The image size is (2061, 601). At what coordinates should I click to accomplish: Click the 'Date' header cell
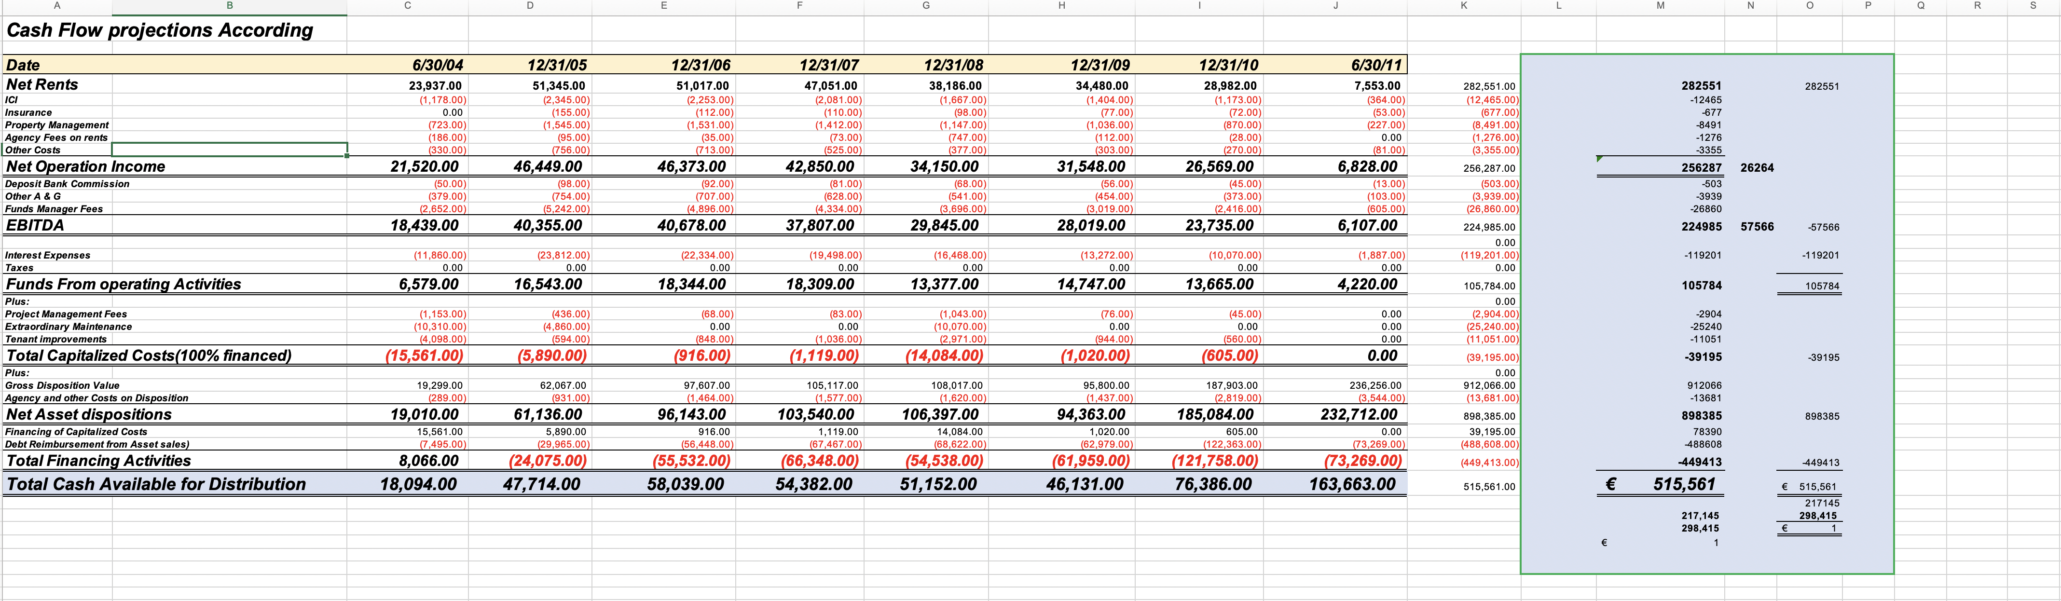click(x=22, y=65)
